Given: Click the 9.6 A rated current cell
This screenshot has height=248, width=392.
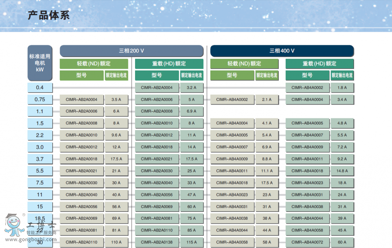Looking at the screenshot, I should tap(116, 135).
